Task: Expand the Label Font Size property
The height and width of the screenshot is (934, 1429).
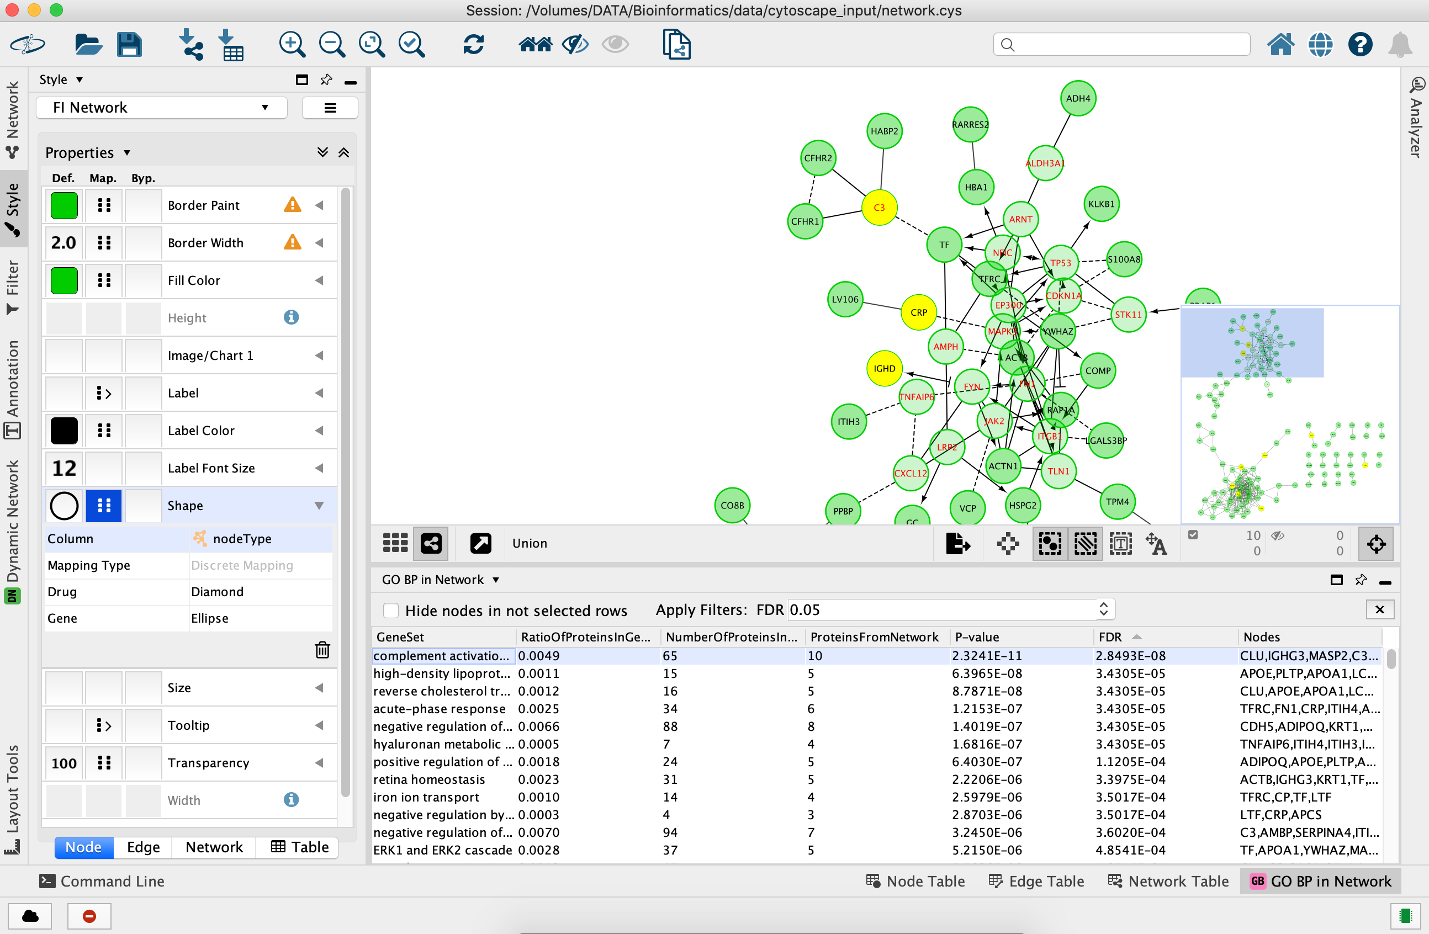Action: (x=319, y=468)
